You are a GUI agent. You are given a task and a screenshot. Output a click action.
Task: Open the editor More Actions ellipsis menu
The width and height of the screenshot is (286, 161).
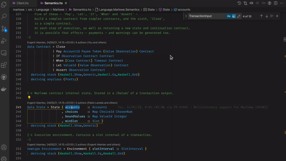click(x=282, y=3)
